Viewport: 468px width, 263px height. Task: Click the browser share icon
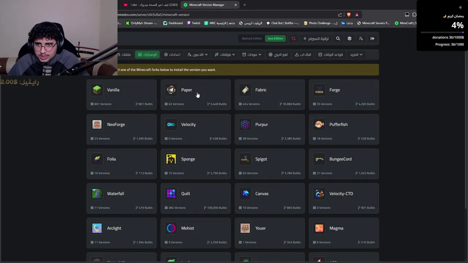point(340,15)
